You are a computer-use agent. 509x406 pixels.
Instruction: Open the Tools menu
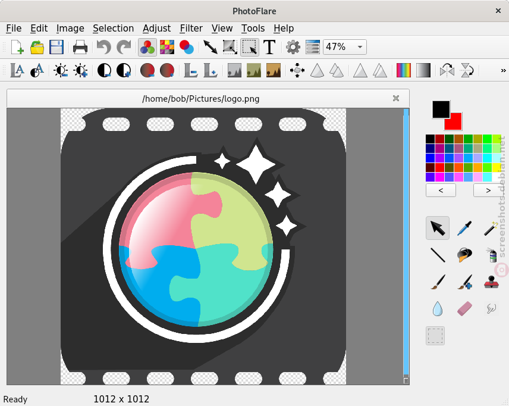[x=253, y=29]
